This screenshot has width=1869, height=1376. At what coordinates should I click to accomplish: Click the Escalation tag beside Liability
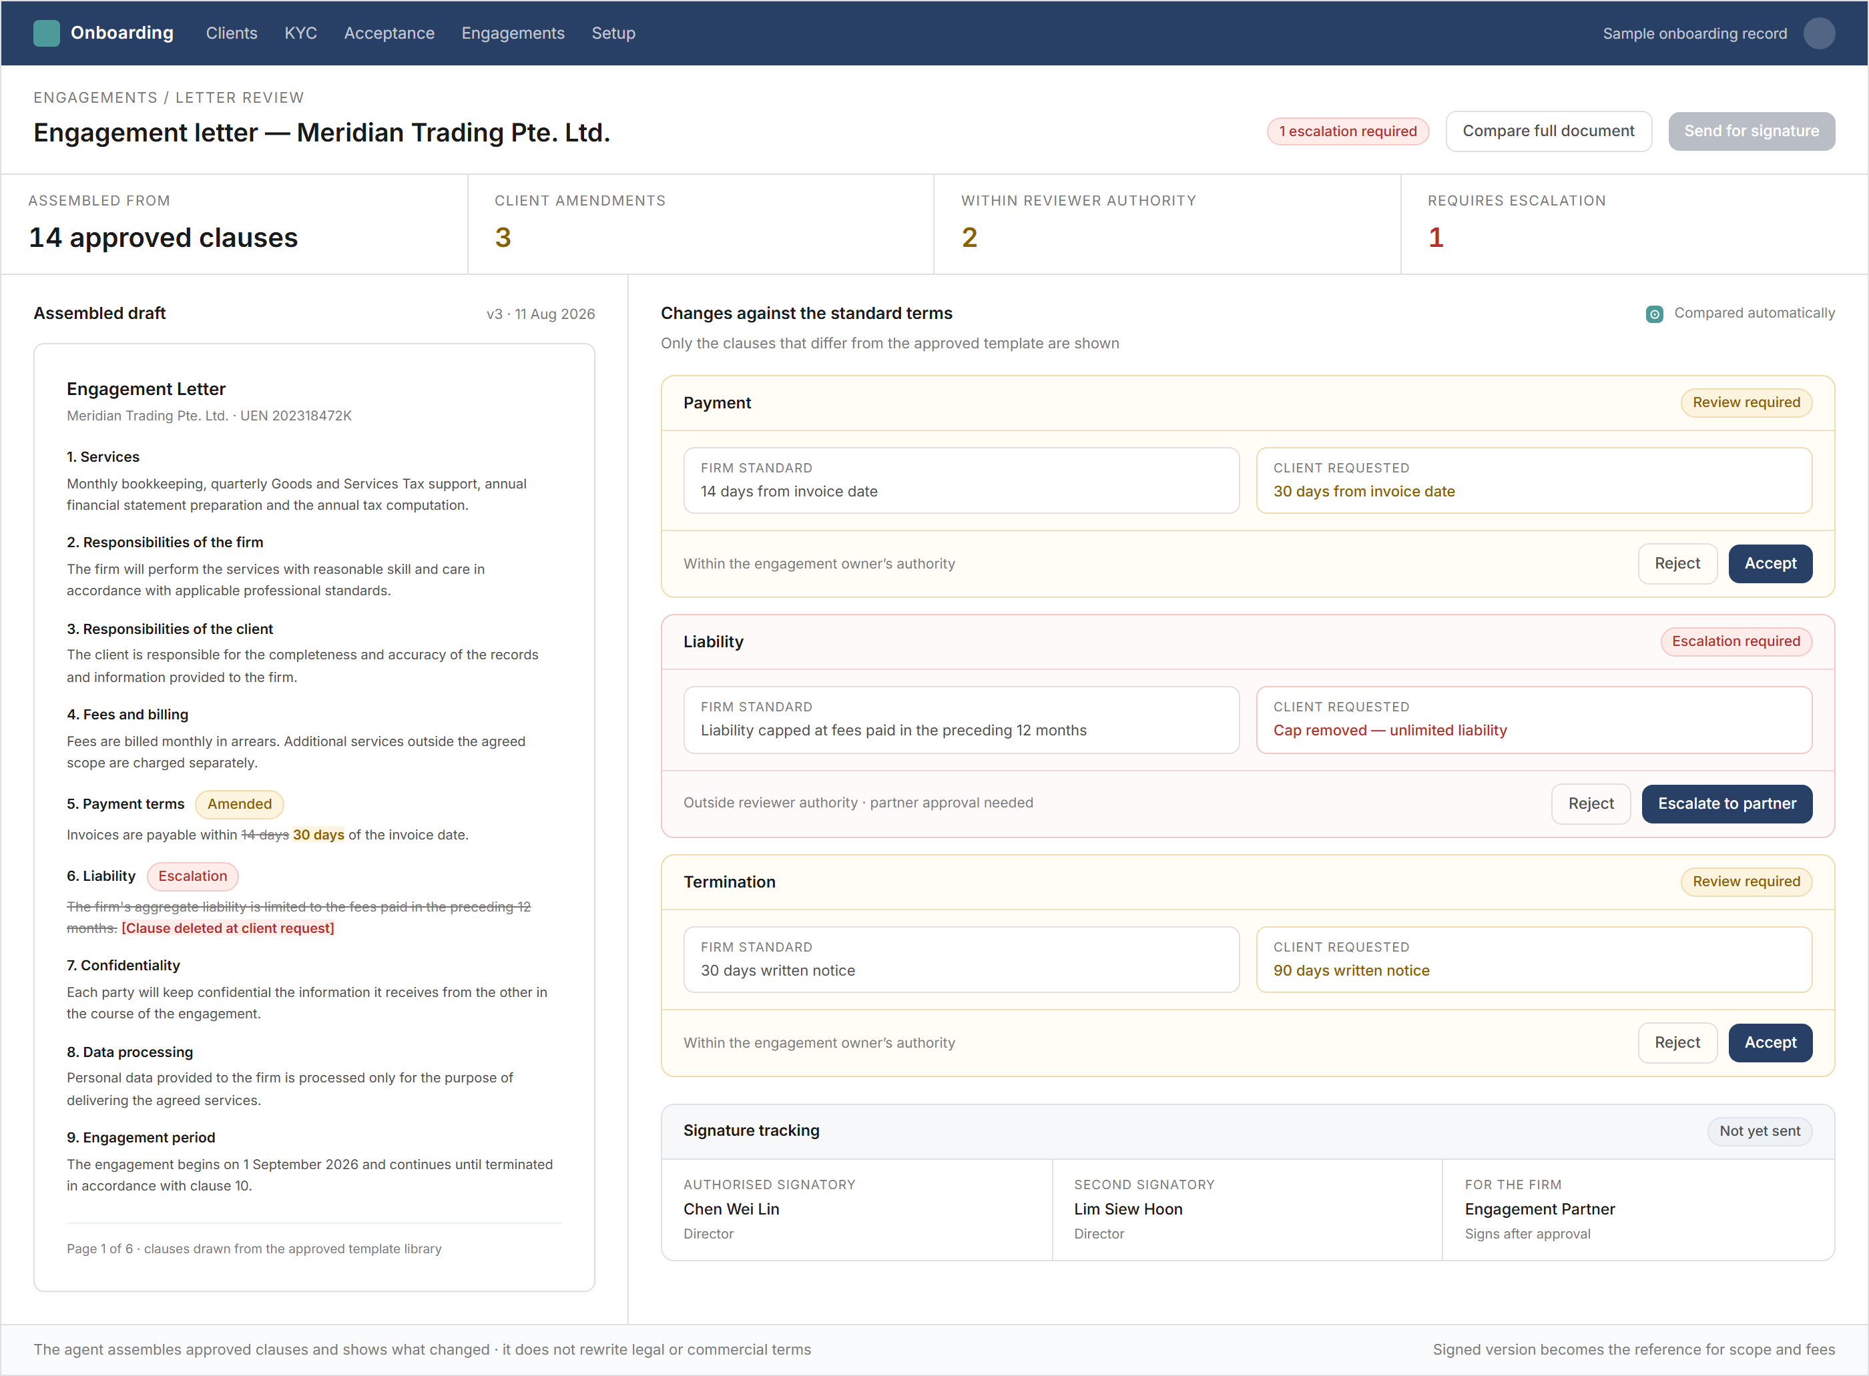[192, 876]
